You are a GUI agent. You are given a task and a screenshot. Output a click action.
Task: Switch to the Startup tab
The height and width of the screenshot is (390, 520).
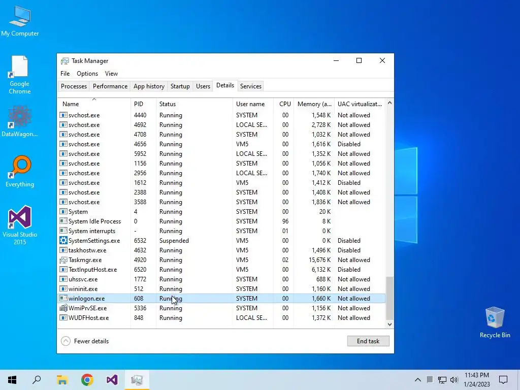coord(180,86)
